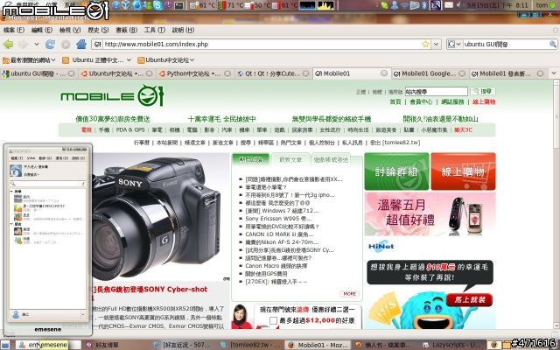Click the 搜尋 site search button

[483, 91]
